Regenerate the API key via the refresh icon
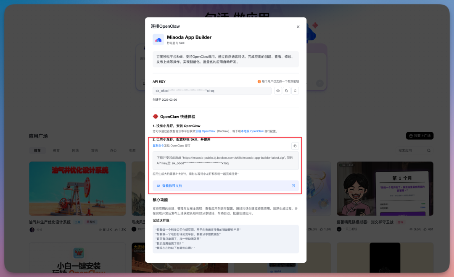Viewport: 454px width, 277px height. coord(295,91)
